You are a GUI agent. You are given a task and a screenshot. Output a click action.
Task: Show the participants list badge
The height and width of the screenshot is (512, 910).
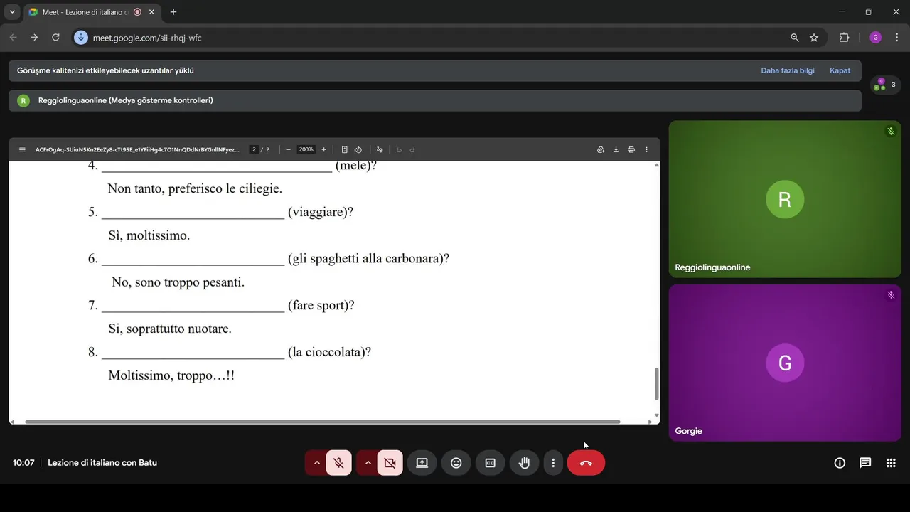coord(886,85)
